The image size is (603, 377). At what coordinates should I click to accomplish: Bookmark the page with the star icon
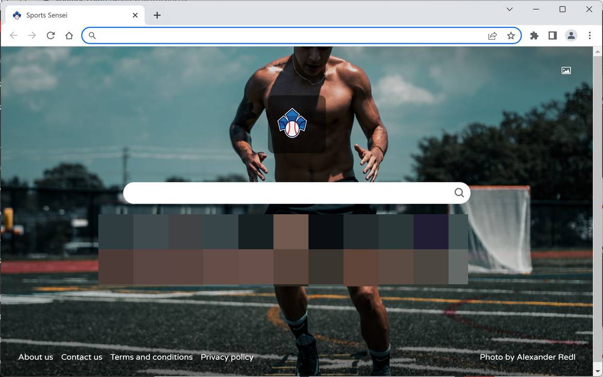click(x=511, y=35)
